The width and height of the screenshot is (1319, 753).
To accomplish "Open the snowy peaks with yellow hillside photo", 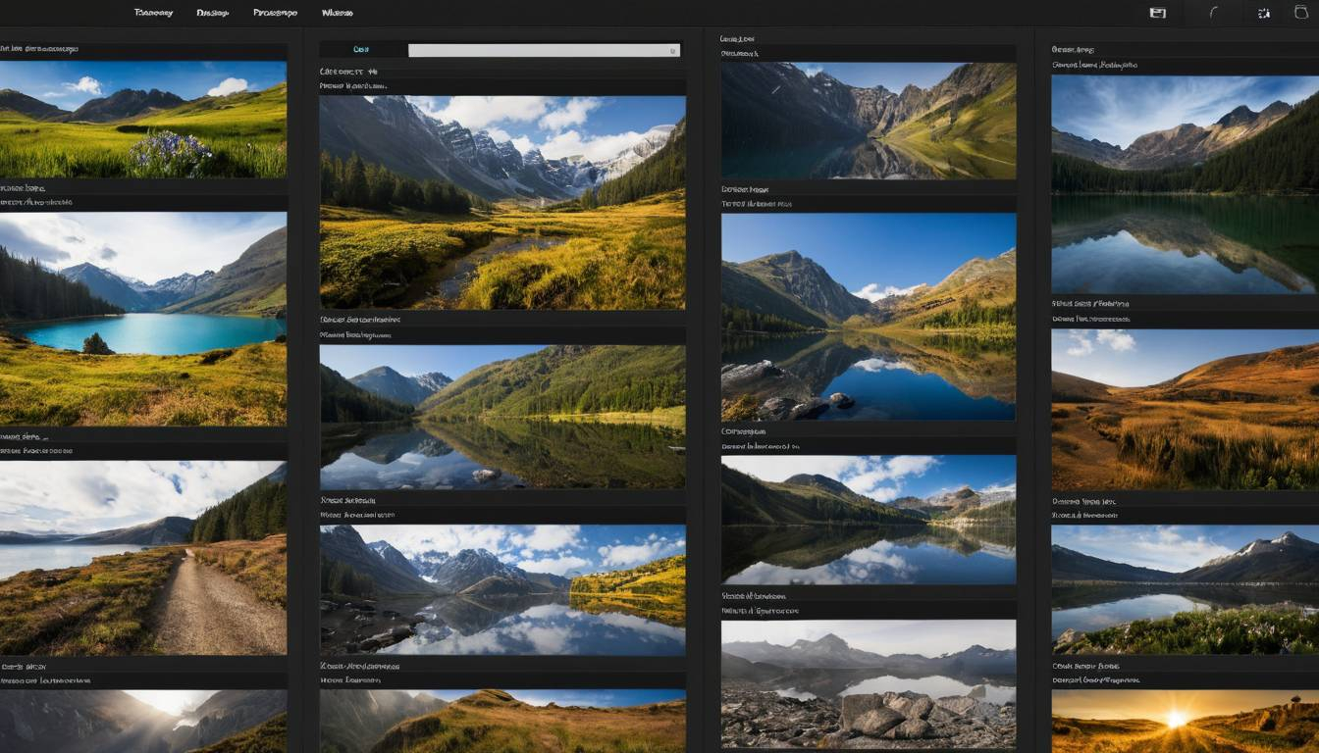I will click(502, 589).
